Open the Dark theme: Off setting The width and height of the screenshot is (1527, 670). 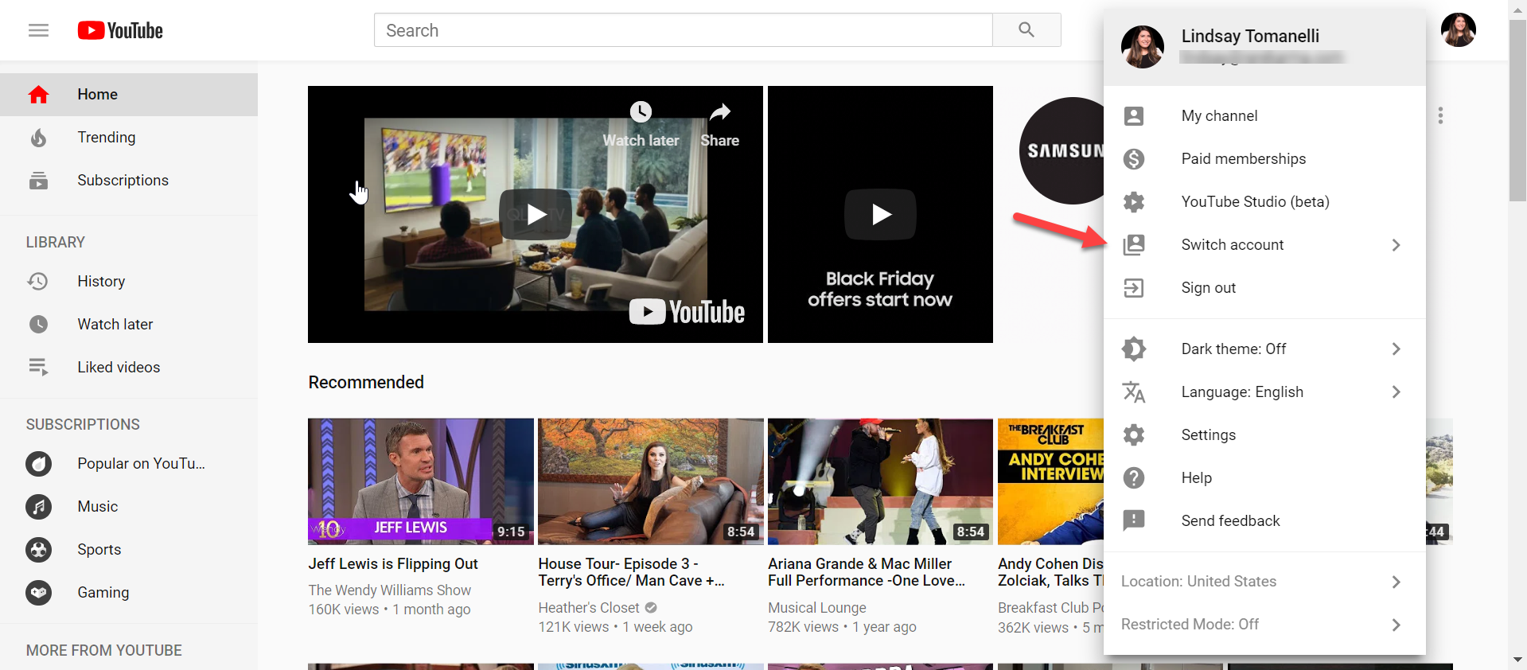[1233, 349]
